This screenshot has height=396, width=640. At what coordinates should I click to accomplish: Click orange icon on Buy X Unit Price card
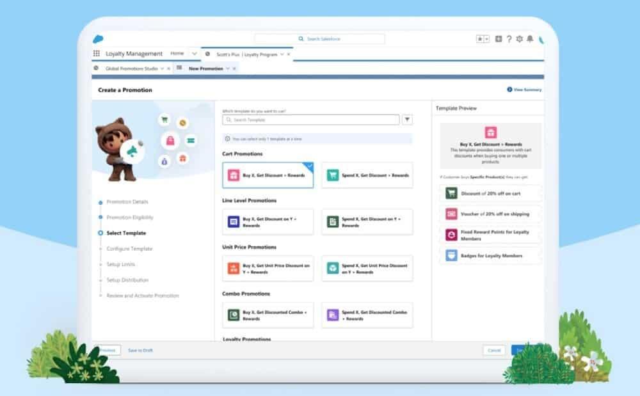coord(234,268)
